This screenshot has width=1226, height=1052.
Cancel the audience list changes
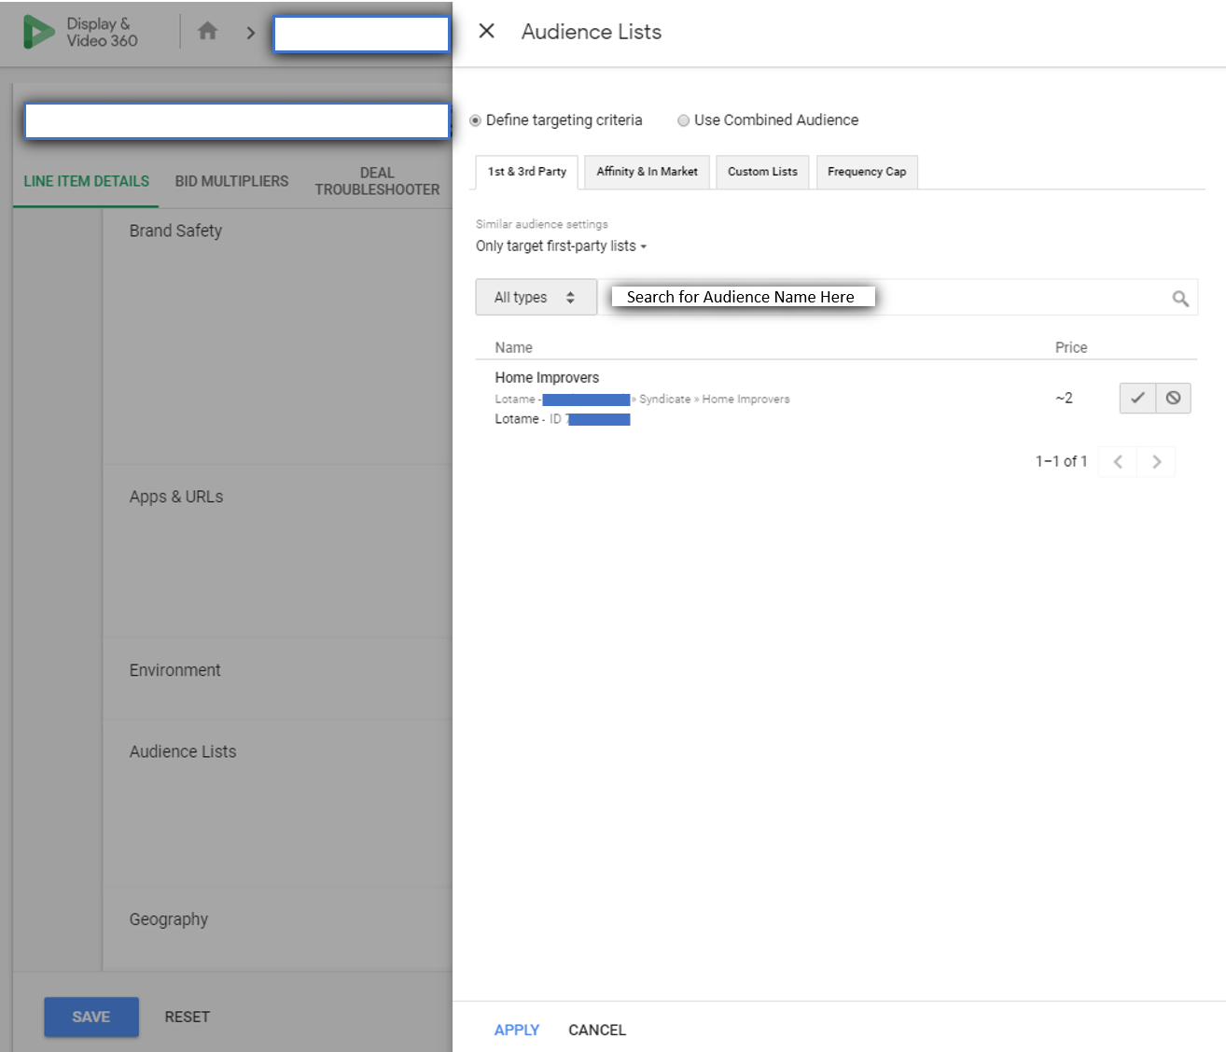tap(597, 1030)
